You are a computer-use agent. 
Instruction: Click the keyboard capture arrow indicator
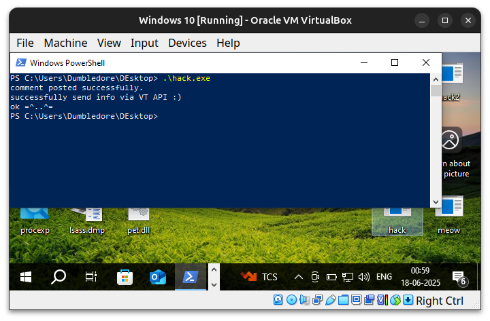[x=408, y=300]
